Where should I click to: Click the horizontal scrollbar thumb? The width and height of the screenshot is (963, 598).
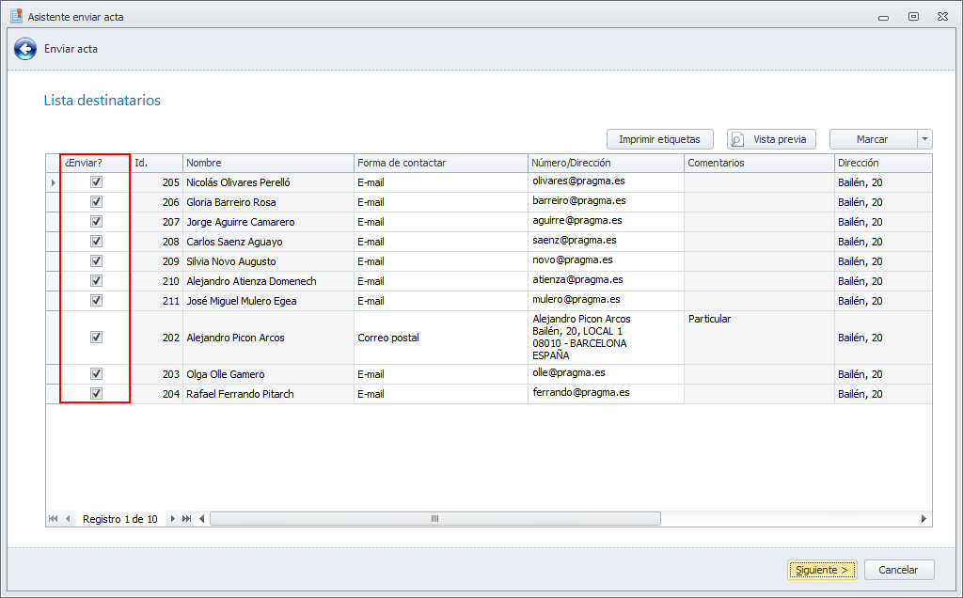[434, 519]
